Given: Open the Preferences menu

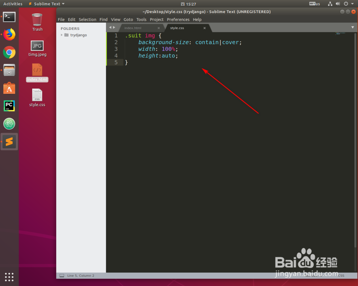Looking at the screenshot, I should 178,20.
